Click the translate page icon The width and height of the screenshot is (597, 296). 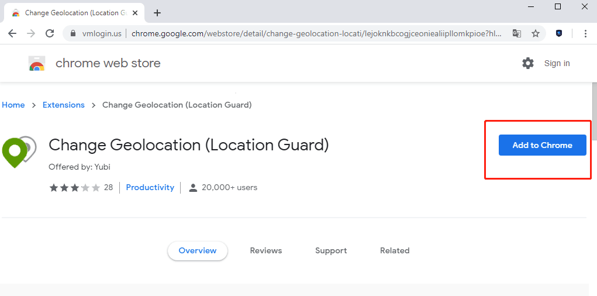coord(516,33)
